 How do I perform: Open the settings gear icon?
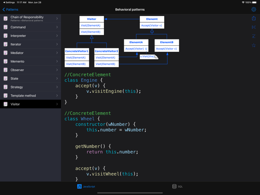[254, 9]
